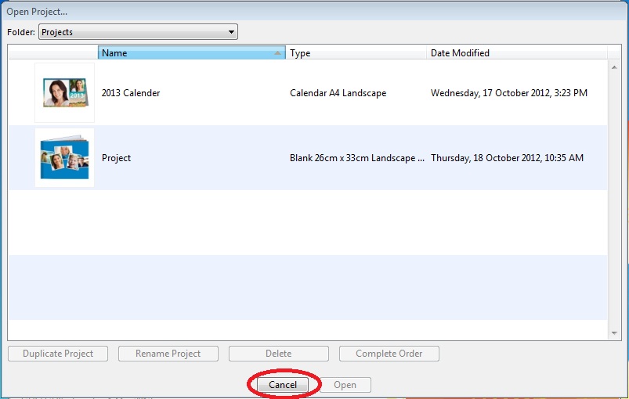Click the Rename Project button
The height and width of the screenshot is (399, 629).
click(168, 354)
